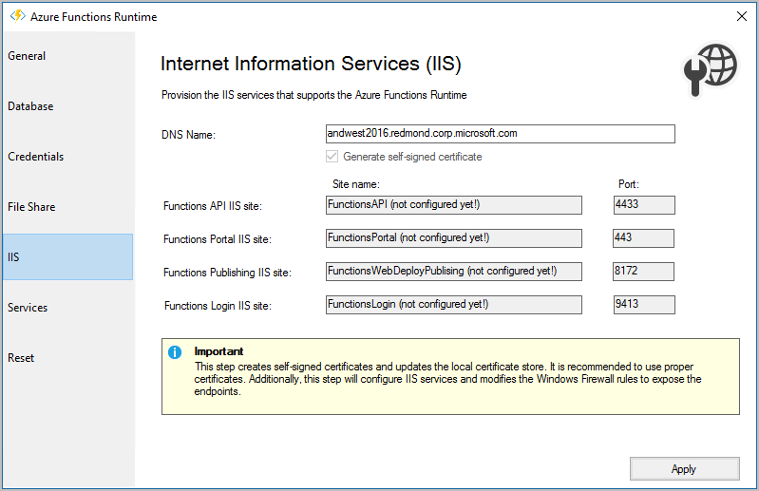Viewport: 759px width, 491px height.
Task: Click the Azure Functions lightning bolt icon
Action: 18,16
